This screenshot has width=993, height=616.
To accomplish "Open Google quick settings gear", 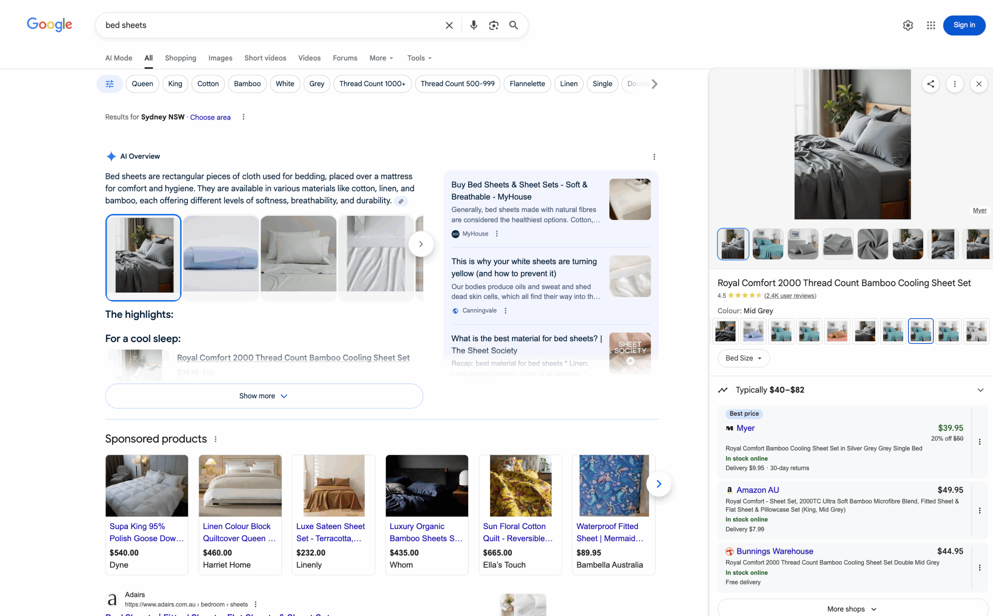I will coord(908,25).
